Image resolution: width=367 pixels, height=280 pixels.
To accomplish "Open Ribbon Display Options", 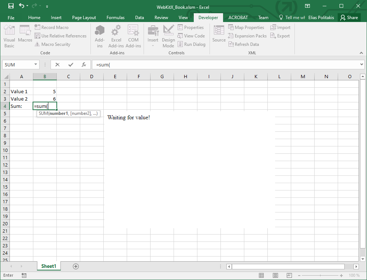I will click(307, 6).
